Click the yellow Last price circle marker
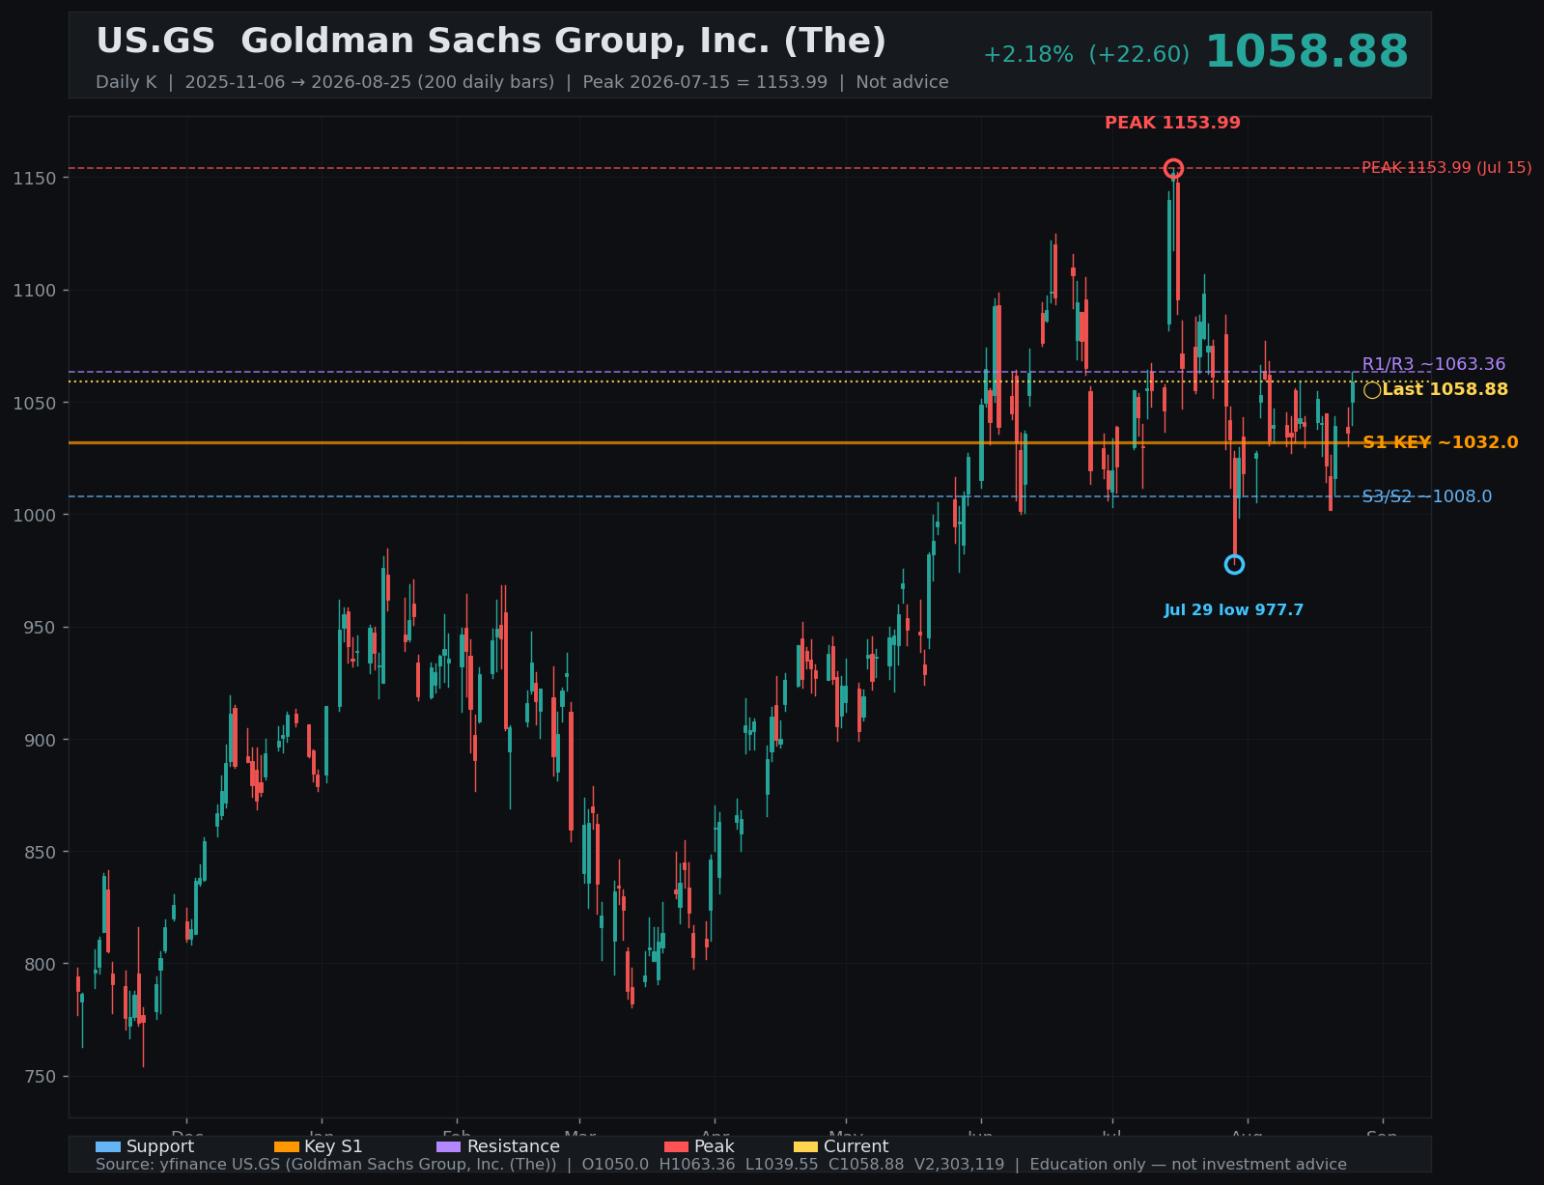Screen dimensions: 1544x1185 point(1372,390)
